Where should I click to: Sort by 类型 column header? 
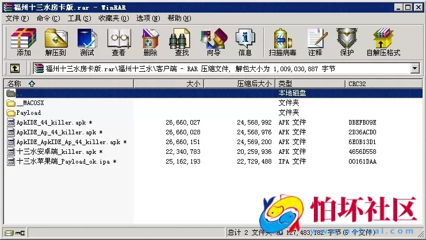coord(310,84)
